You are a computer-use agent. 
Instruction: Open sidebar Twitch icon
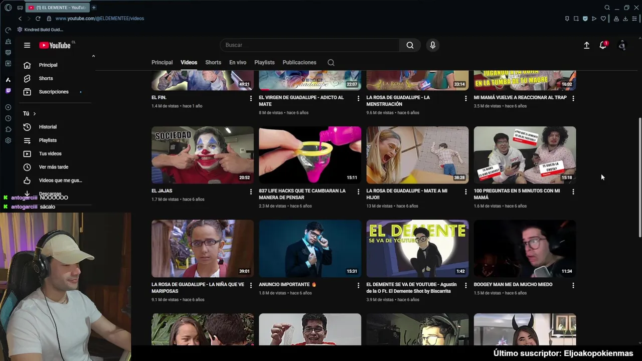click(8, 91)
